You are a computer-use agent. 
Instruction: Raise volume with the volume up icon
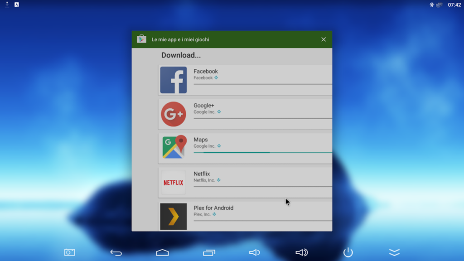point(301,252)
